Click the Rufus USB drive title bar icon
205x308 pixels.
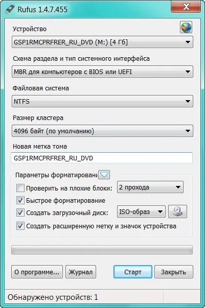point(10,9)
